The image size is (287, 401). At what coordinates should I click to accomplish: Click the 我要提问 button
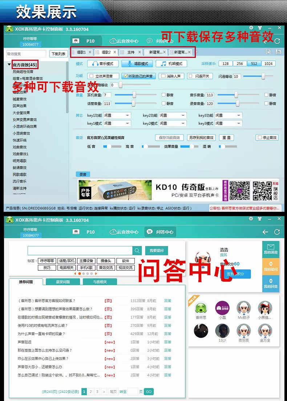pos(157,251)
